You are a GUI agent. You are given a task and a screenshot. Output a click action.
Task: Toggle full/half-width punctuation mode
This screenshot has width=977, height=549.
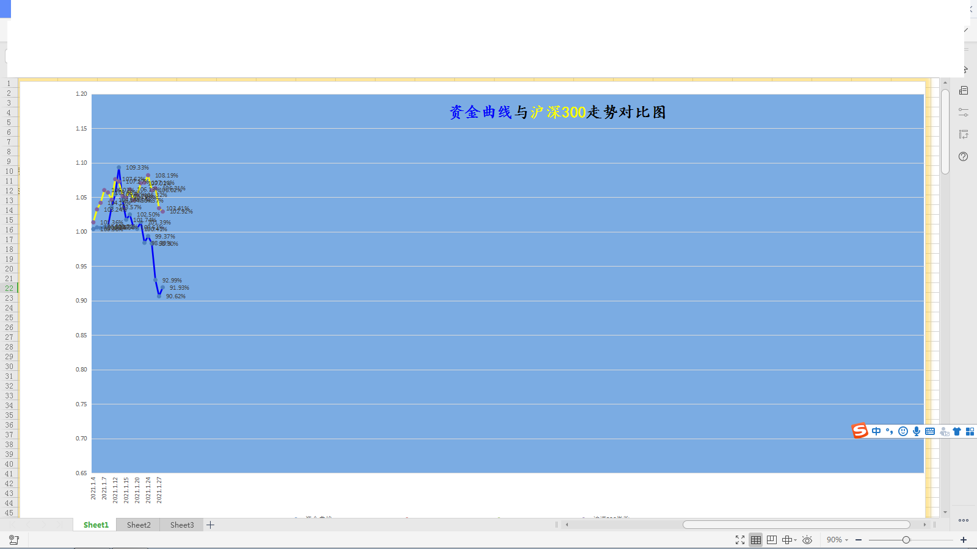tap(889, 431)
